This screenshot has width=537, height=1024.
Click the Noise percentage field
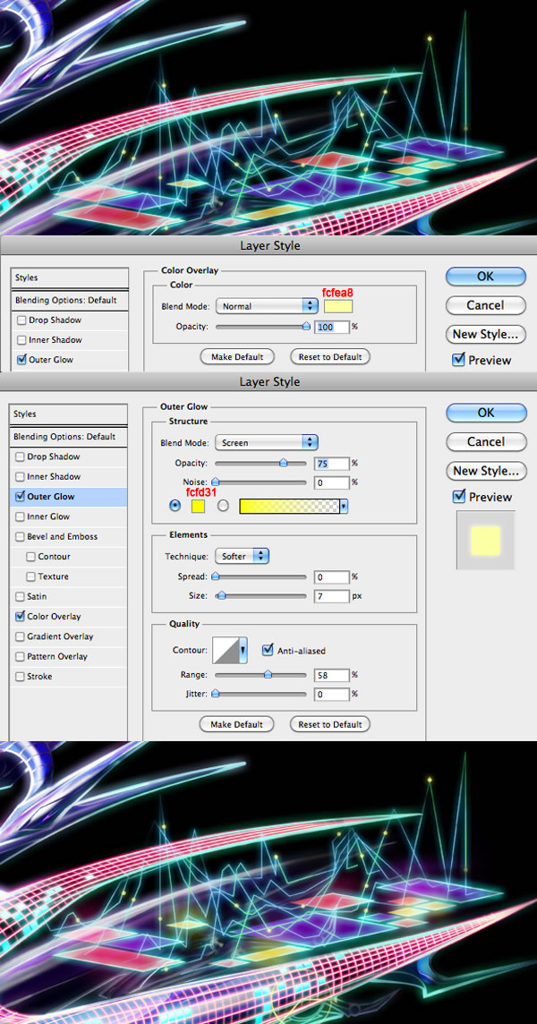(x=332, y=483)
